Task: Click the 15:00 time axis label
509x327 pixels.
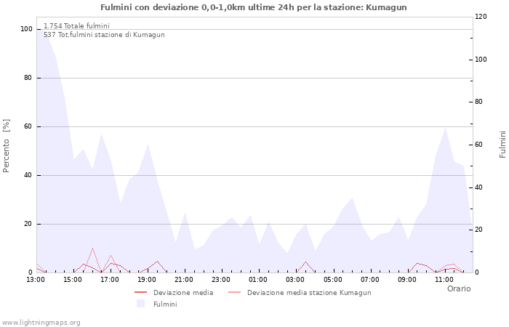Action: point(73,280)
